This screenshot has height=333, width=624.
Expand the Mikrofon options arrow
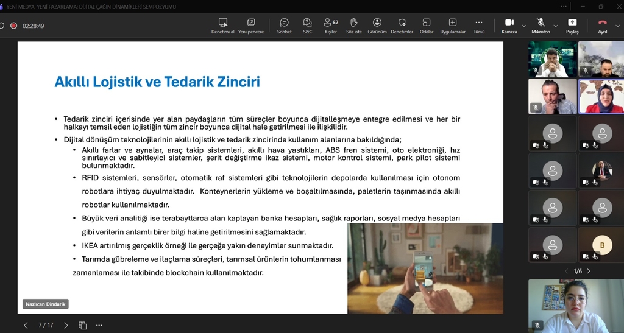(555, 26)
